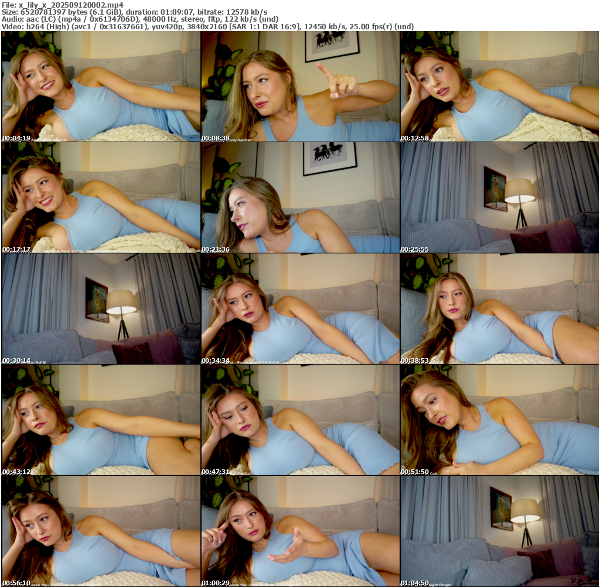Select the thumbnail timestamped 00:12:58
Viewport: 600px width, 587px height.
coord(499,87)
